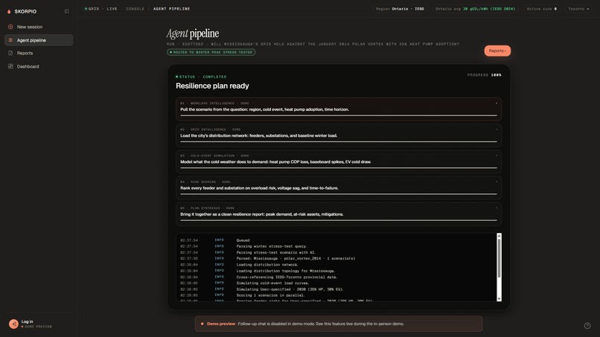
Task: Click the Log in link in sidebar
Action: click(27, 321)
